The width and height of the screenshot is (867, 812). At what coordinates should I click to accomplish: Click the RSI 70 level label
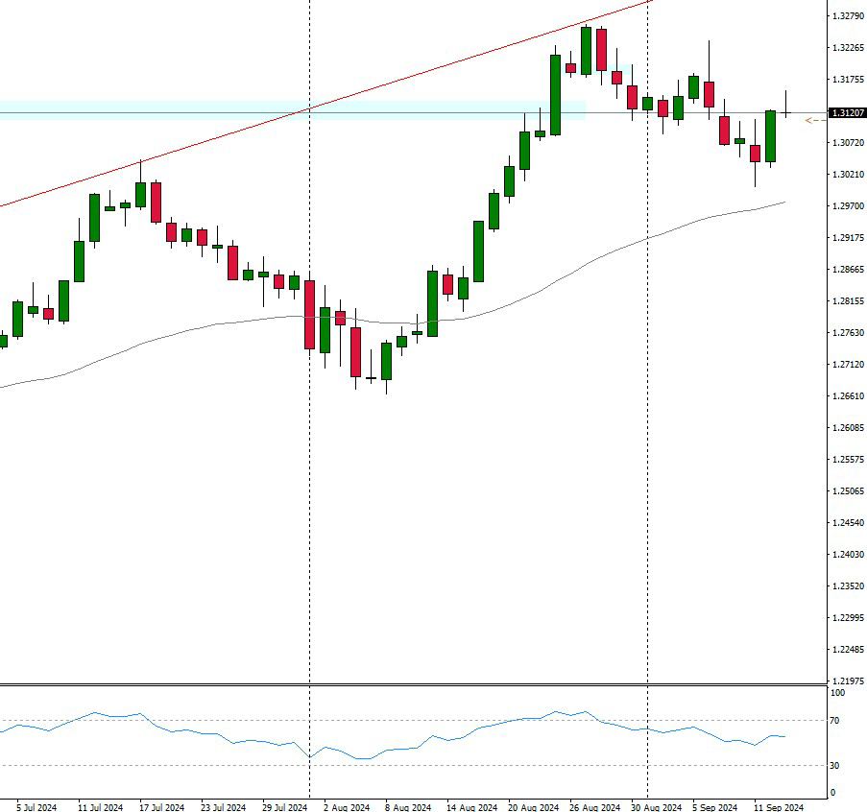coord(837,720)
